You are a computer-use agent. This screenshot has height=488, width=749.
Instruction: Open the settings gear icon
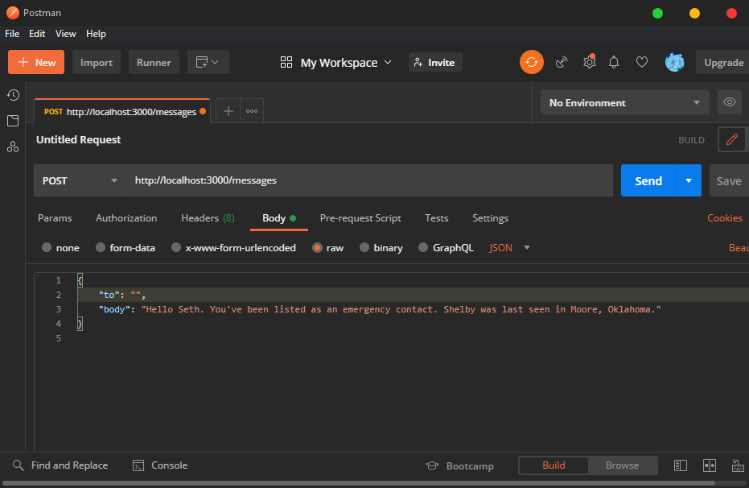[x=590, y=62]
